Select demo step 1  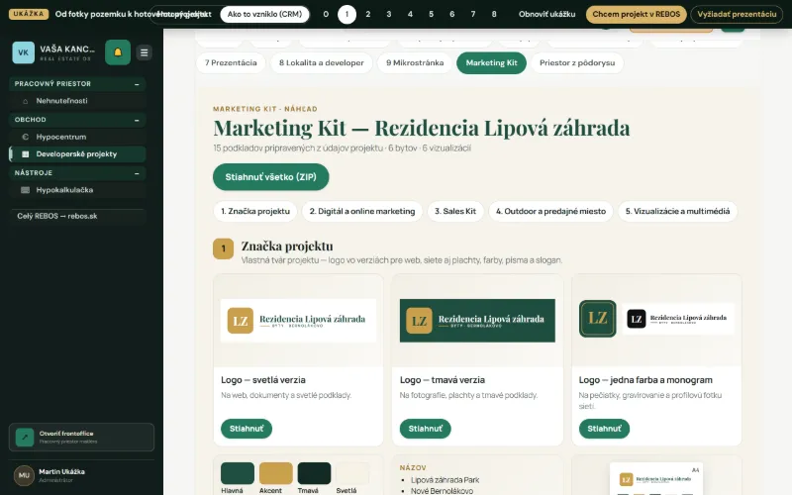347,14
